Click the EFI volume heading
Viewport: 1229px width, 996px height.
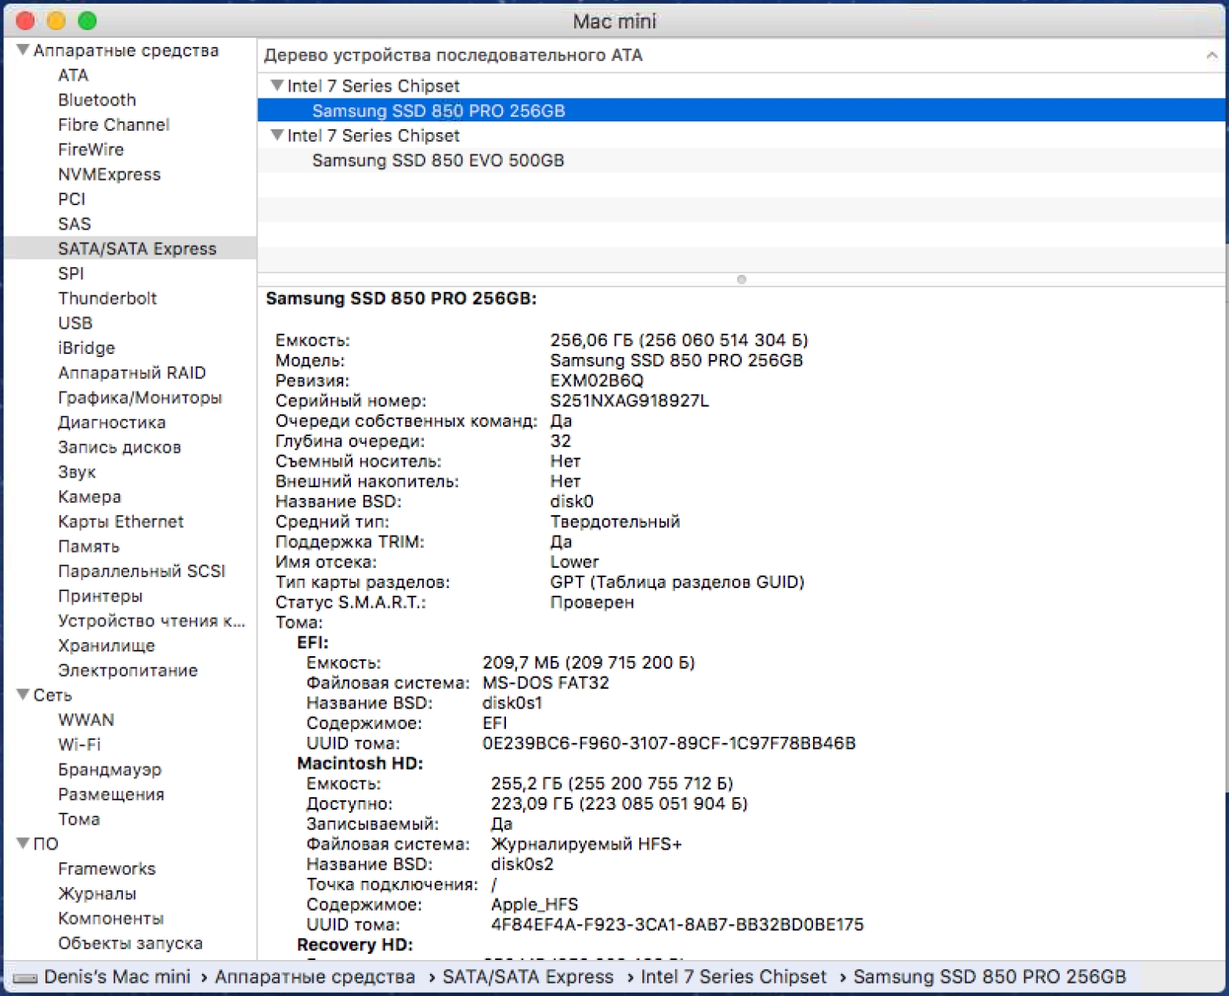pos(313,642)
